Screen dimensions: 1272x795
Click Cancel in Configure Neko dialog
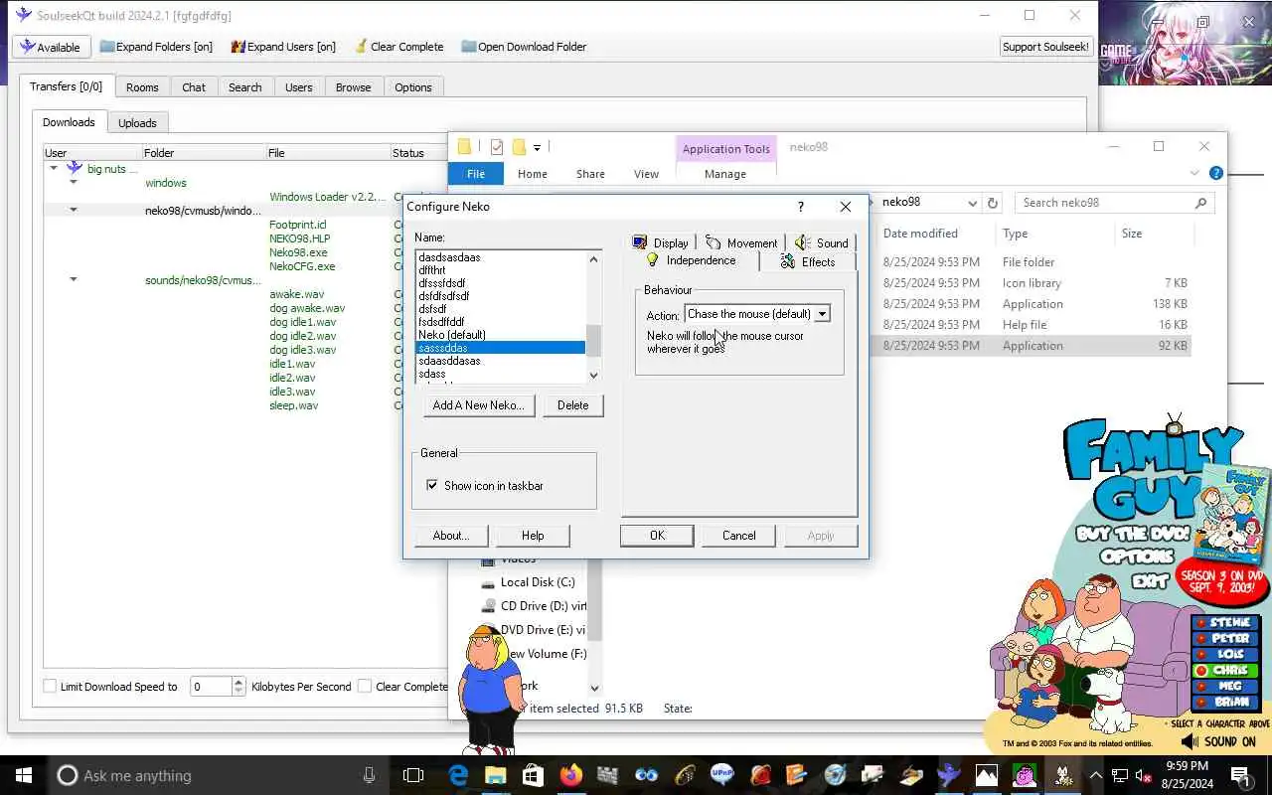click(738, 536)
